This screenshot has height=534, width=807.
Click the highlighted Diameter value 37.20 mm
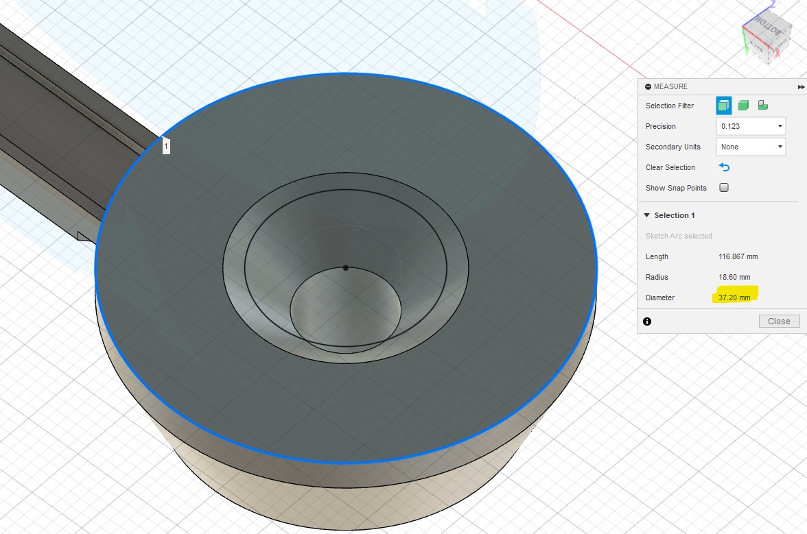[x=734, y=298]
